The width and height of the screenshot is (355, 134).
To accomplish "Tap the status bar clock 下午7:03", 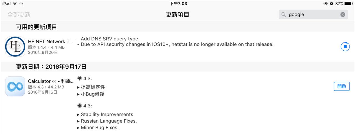I will click(178, 4).
